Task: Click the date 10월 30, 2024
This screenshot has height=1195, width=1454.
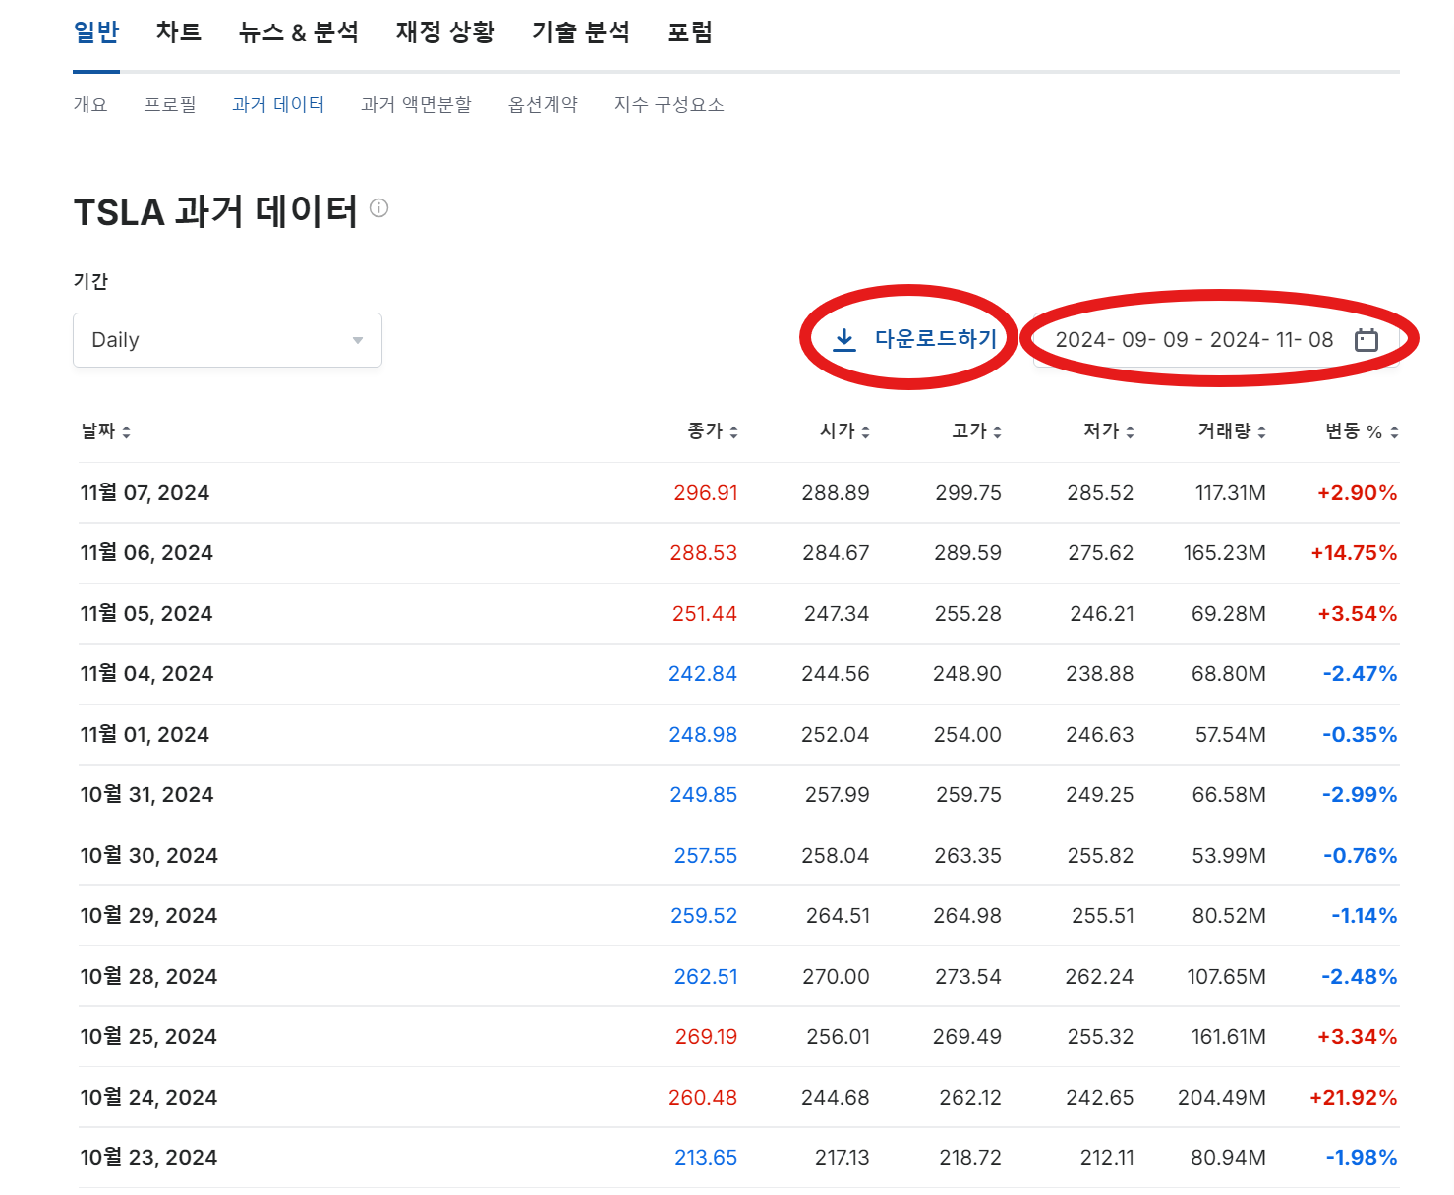Action: pyautogui.click(x=148, y=855)
